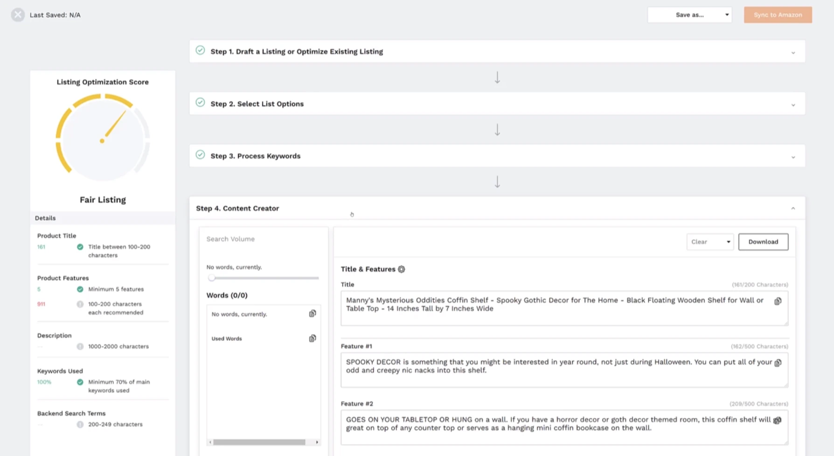Viewport: 834px width, 456px height.
Task: Click the close X icon beside Last Saved
Action: click(x=18, y=15)
